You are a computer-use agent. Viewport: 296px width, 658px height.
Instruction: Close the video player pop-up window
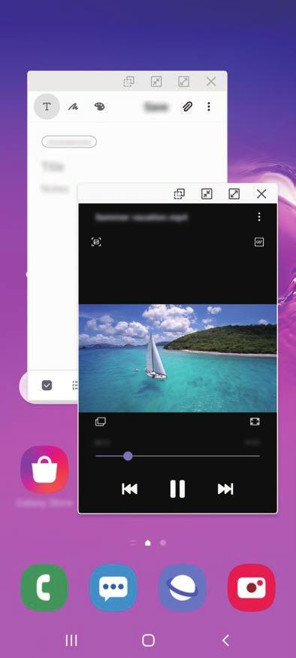[261, 193]
